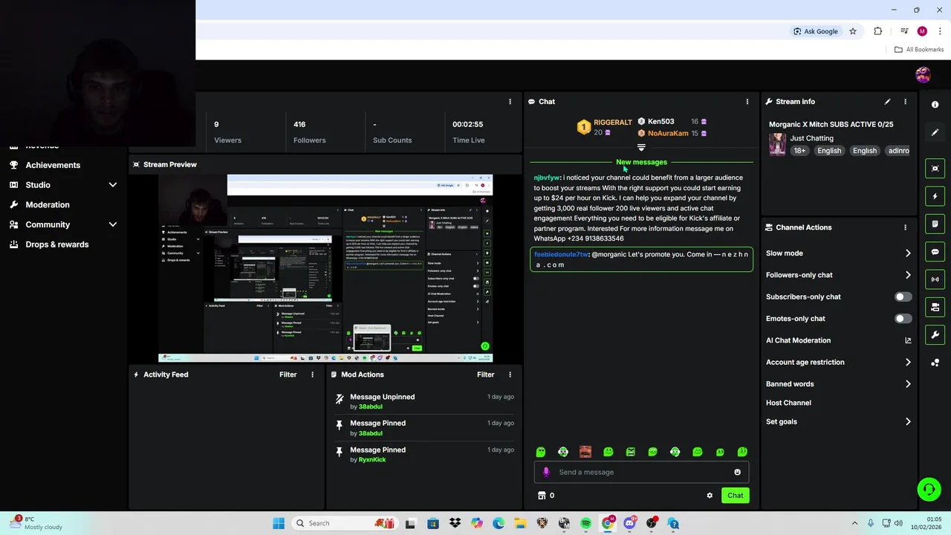Expand chat leaderboard with down arrow

click(641, 147)
